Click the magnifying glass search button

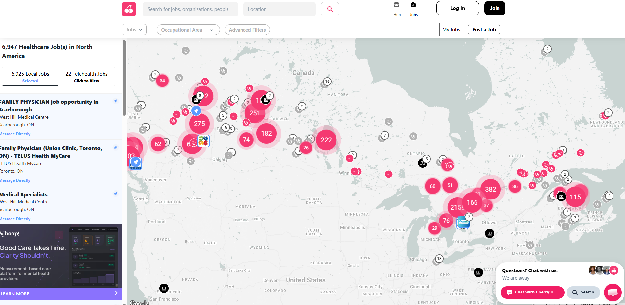pos(330,9)
